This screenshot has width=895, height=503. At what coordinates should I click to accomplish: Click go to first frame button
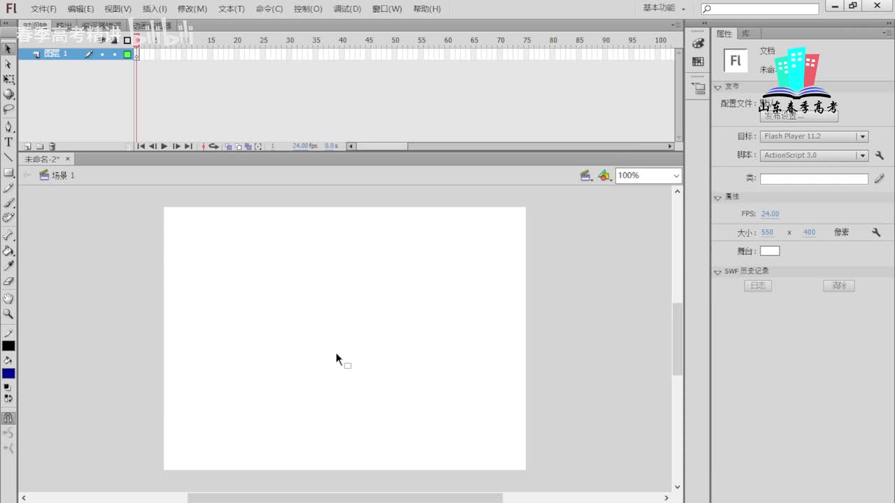pyautogui.click(x=141, y=146)
